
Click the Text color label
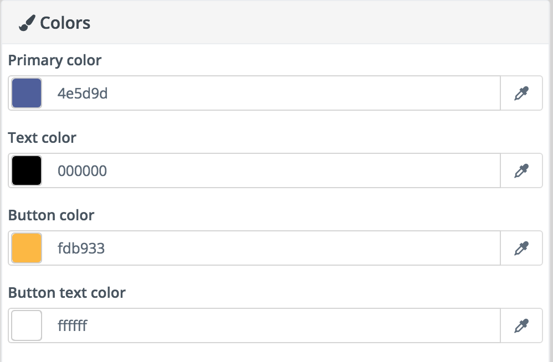point(42,138)
